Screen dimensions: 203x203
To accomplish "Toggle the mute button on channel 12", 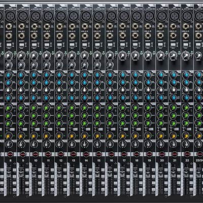I will pos(61,154).
